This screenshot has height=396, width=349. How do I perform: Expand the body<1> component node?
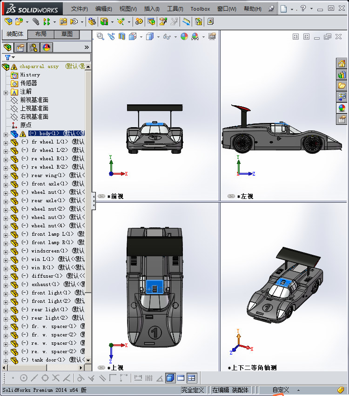pyautogui.click(x=6, y=135)
